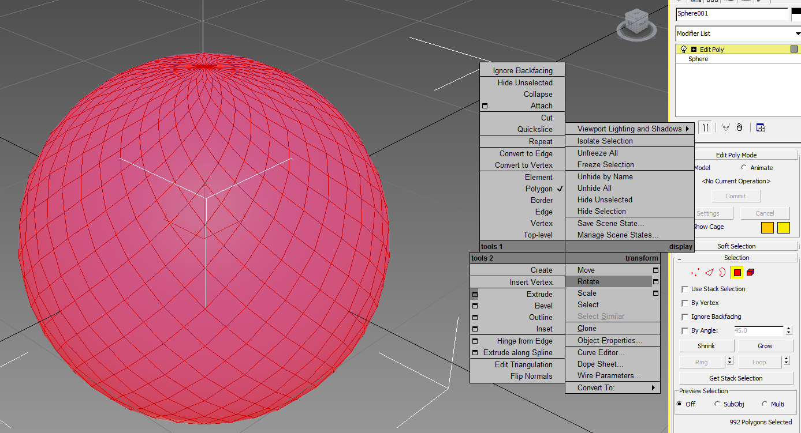Click the ViewCube navigation widget

point(636,25)
